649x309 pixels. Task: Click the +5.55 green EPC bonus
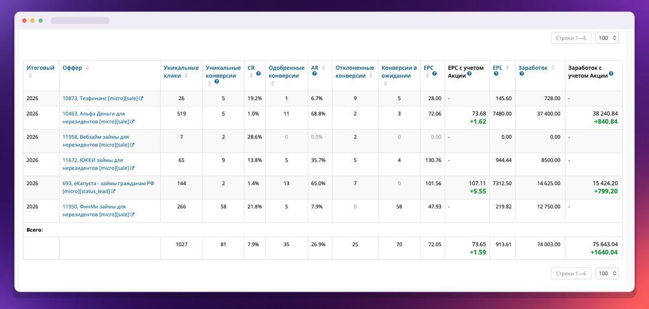click(478, 192)
